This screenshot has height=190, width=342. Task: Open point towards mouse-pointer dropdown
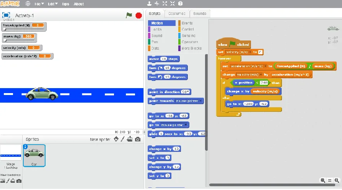(200, 101)
